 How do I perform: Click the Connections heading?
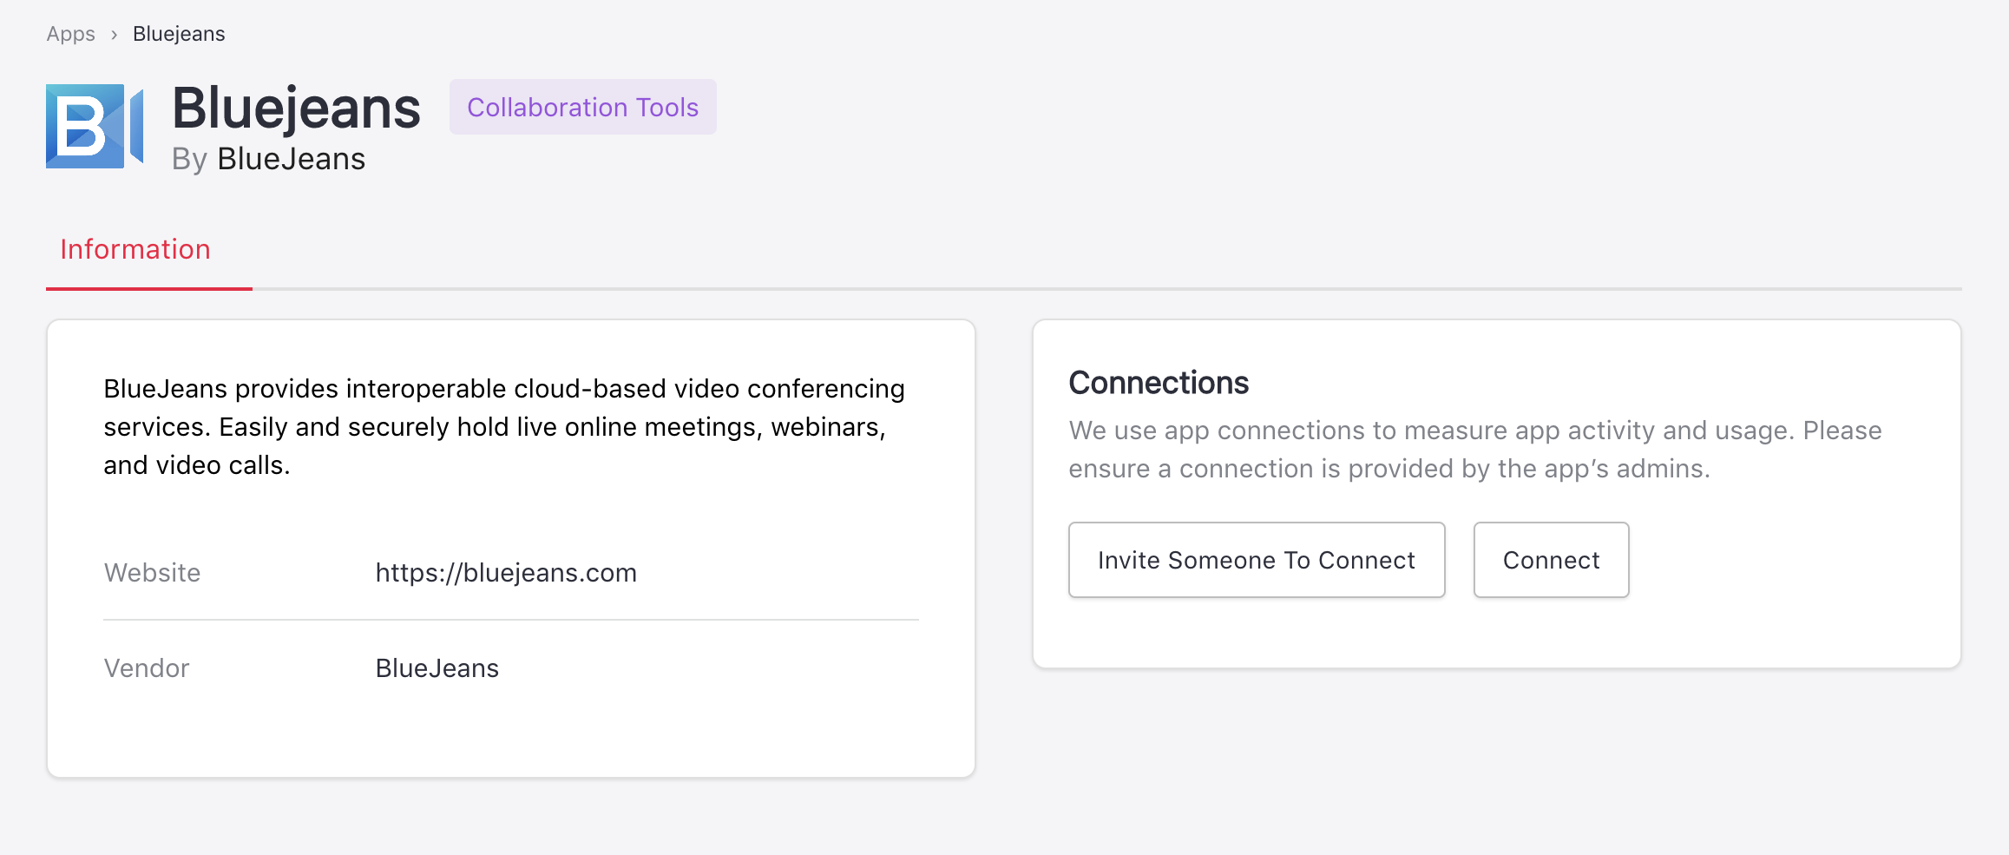click(x=1158, y=383)
